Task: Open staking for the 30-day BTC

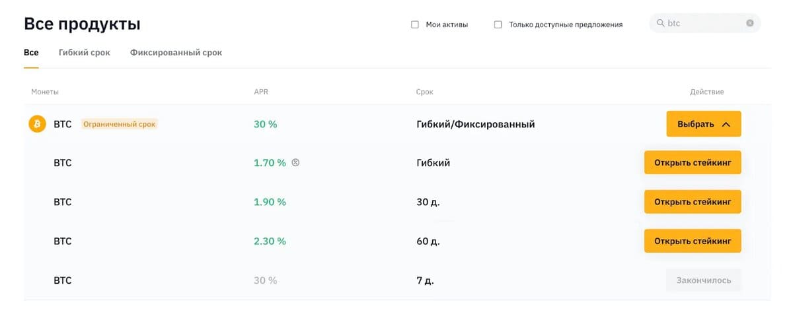Action: (x=692, y=202)
